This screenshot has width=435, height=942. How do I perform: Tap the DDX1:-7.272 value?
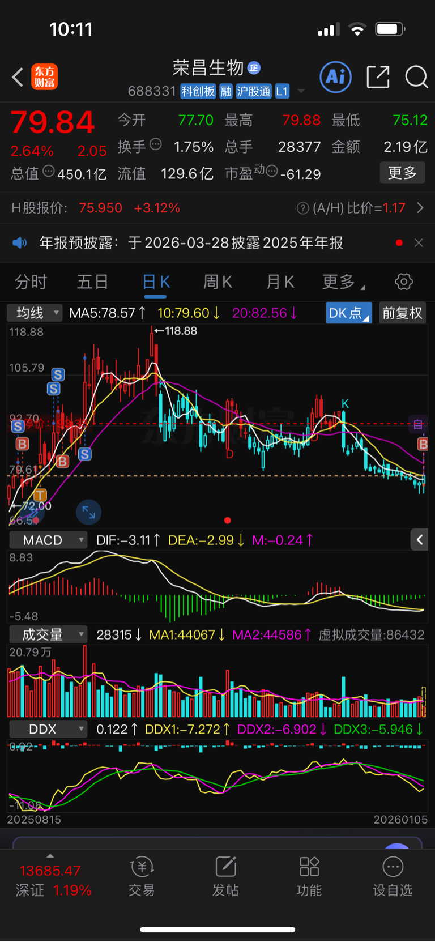click(x=187, y=730)
